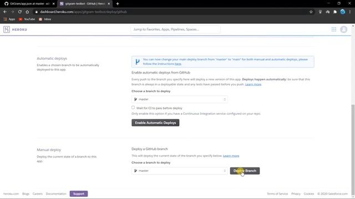
Task: Open the Careers footer link
Action: pyautogui.click(x=37, y=194)
